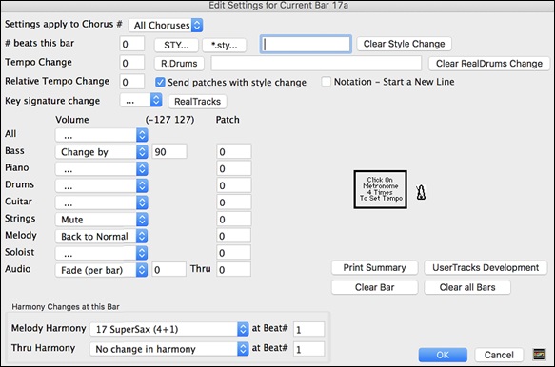Open the All volume dropdown
The height and width of the screenshot is (367, 555).
[102, 135]
